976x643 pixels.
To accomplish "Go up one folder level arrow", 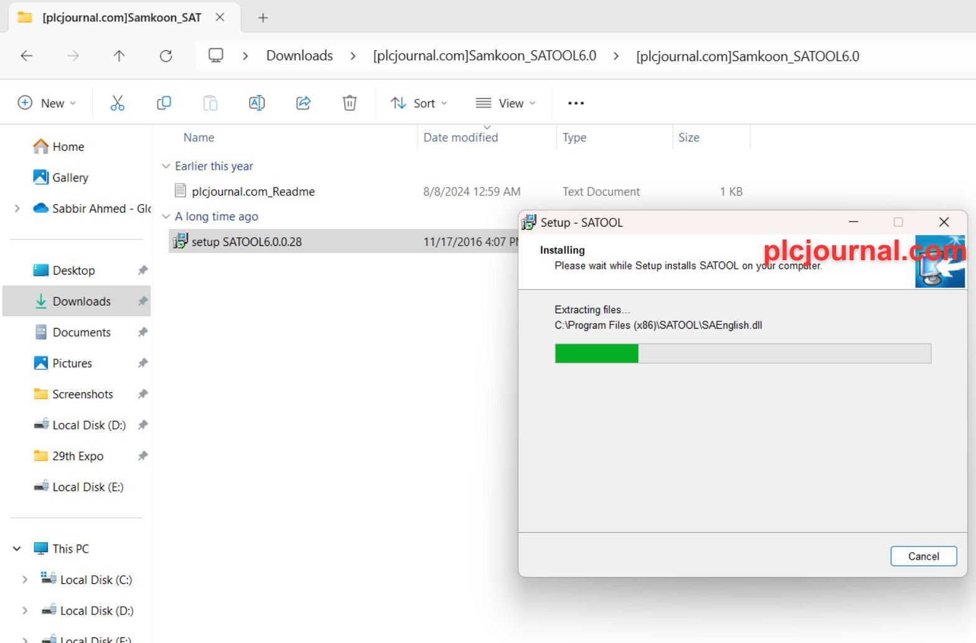I will click(x=119, y=56).
